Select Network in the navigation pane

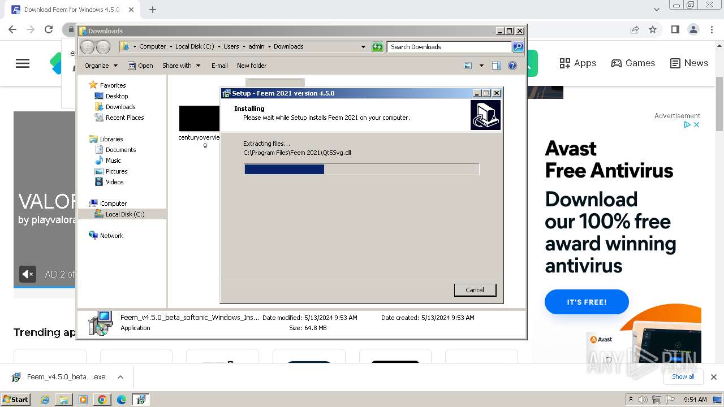(x=111, y=236)
